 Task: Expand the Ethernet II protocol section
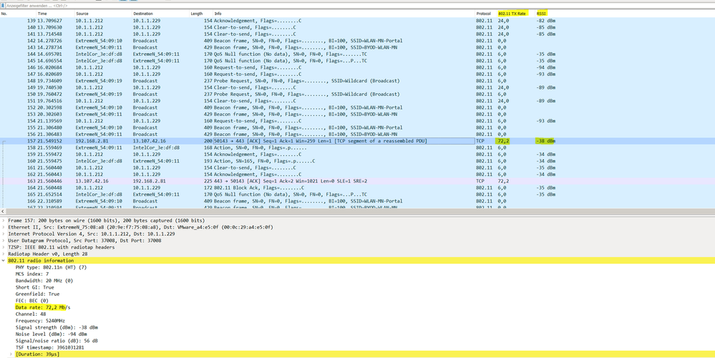(4, 227)
